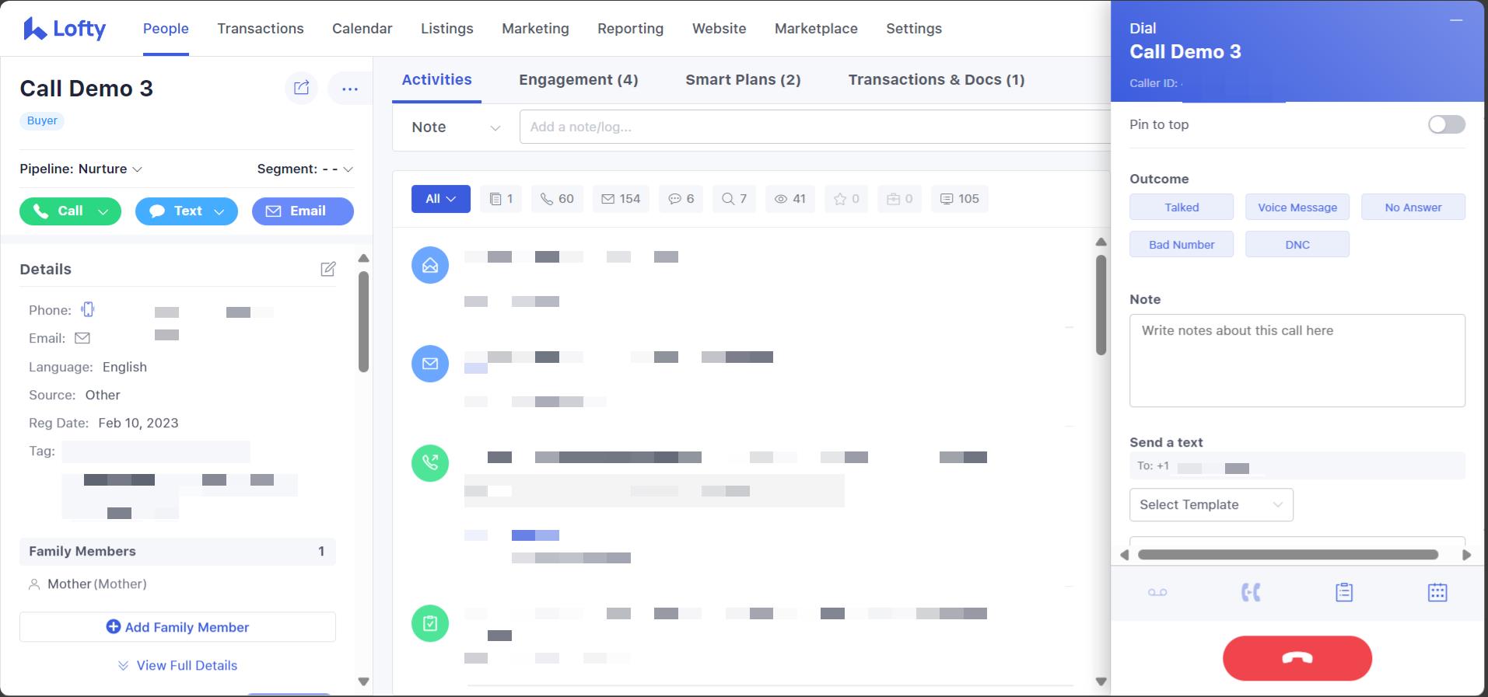Image resolution: width=1488 pixels, height=697 pixels.
Task: Open the calendar icon in dialer footer
Action: 1437,593
